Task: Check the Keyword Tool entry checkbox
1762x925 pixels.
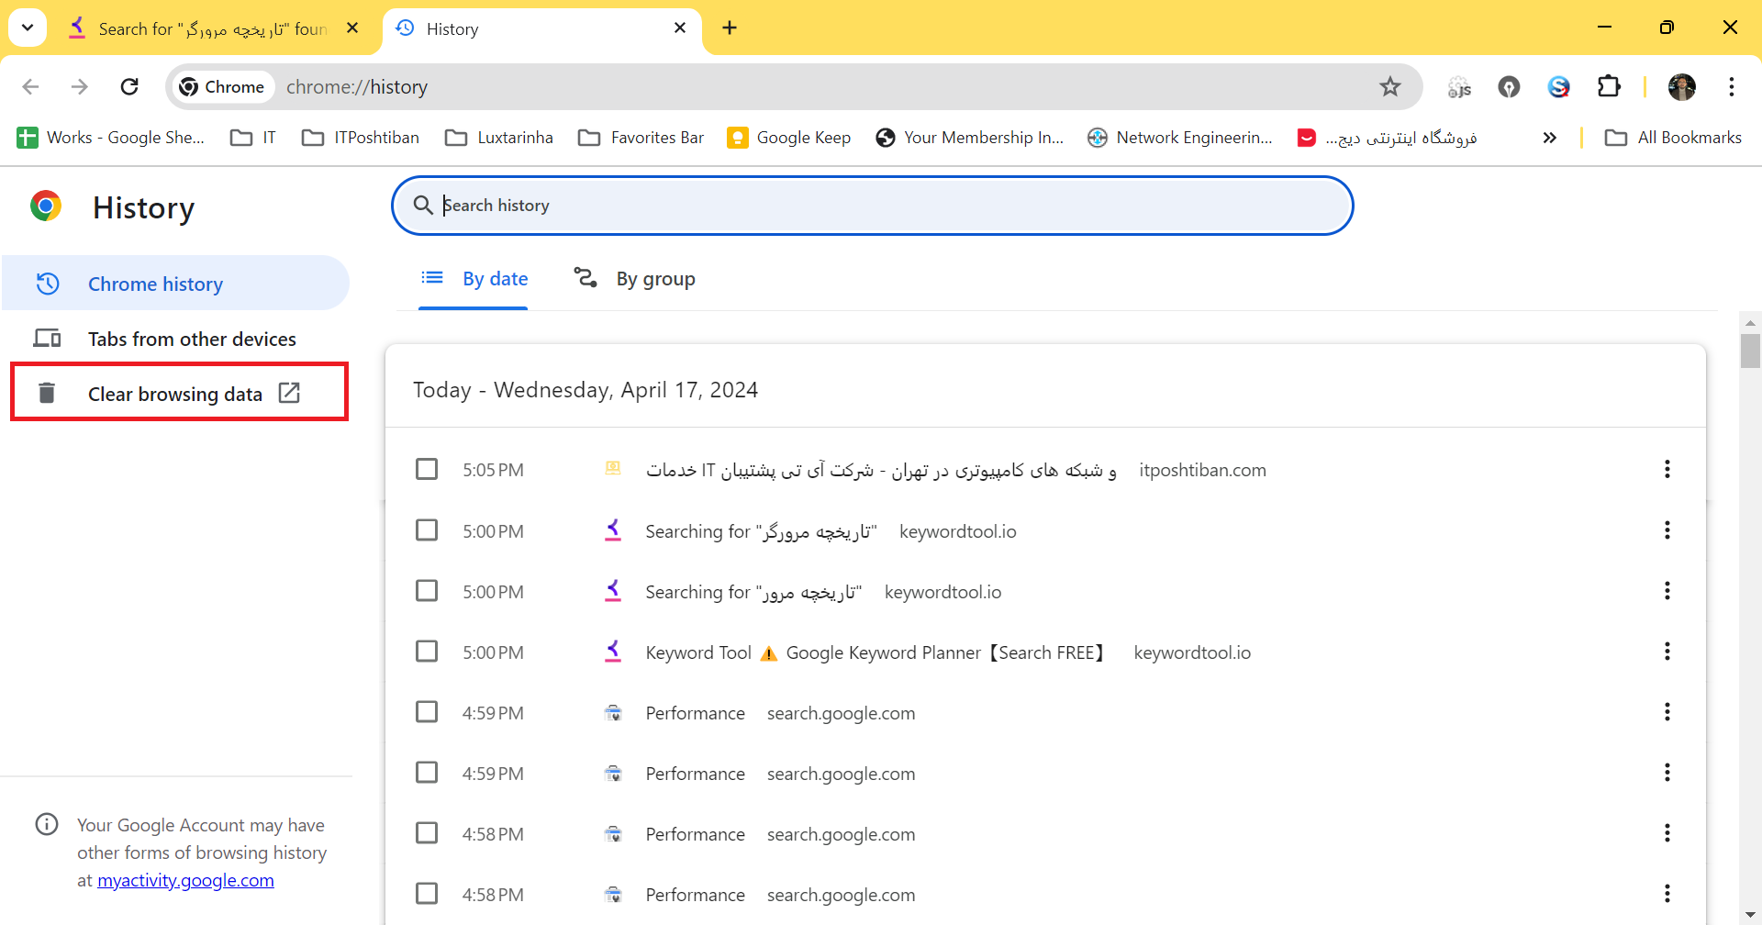Action: tap(427, 651)
